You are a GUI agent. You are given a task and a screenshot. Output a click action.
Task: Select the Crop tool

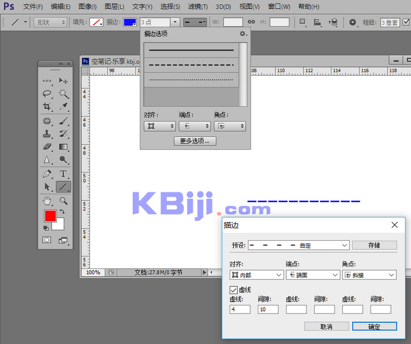coord(47,107)
